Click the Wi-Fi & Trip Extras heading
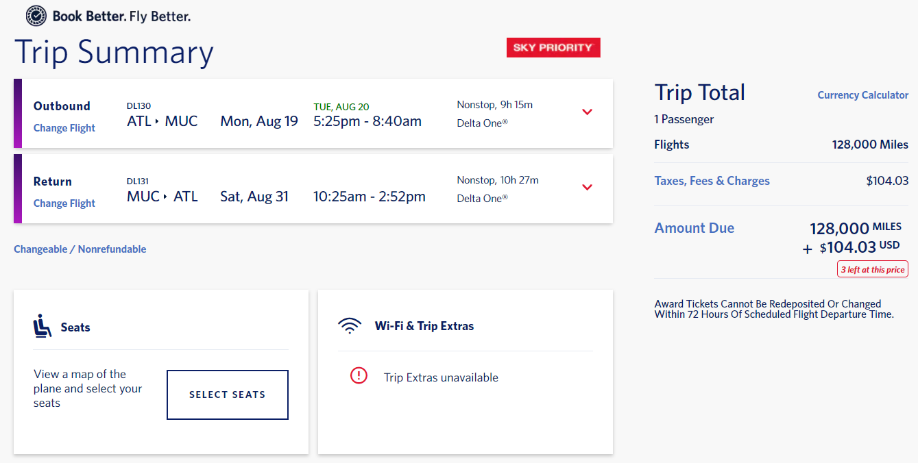 click(424, 326)
